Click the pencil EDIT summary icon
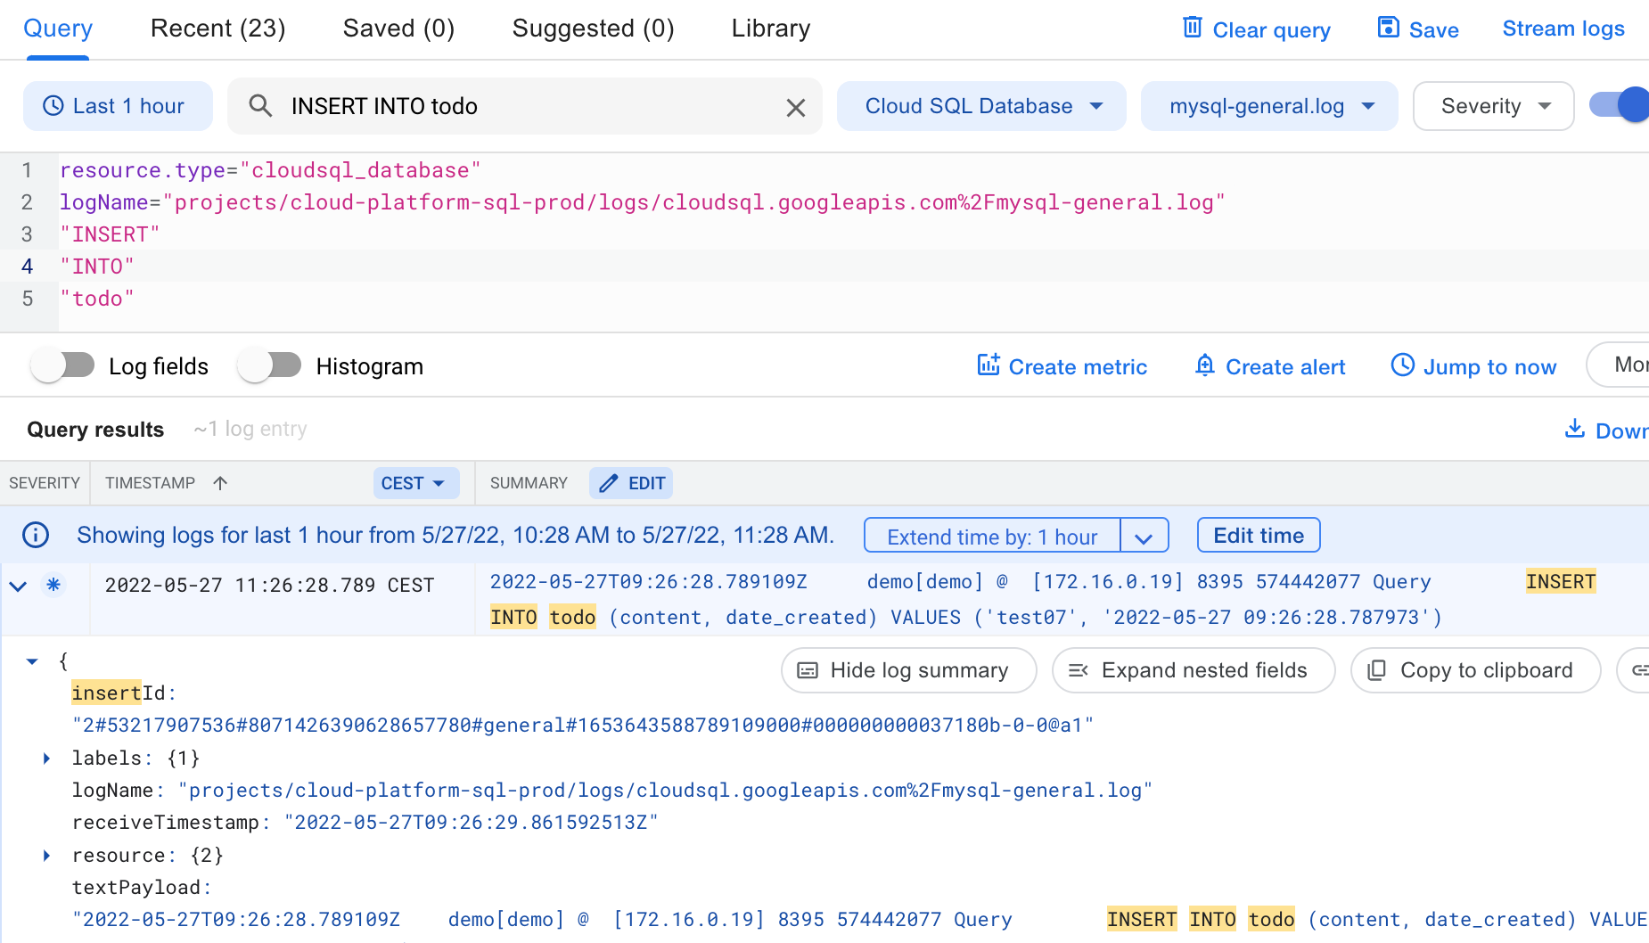This screenshot has height=943, width=1649. click(x=609, y=483)
